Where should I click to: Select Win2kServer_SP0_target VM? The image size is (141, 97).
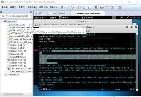(21, 42)
